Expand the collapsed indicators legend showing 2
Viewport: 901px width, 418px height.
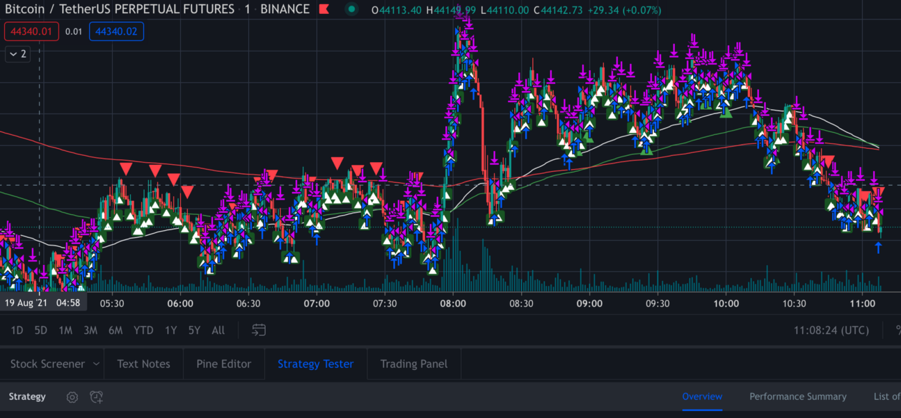(x=18, y=54)
